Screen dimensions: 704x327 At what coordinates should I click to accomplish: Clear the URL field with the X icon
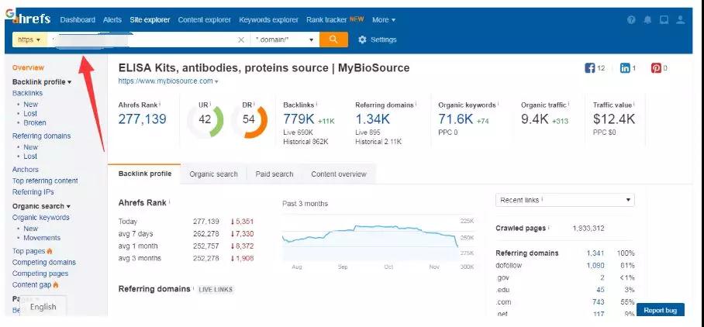point(241,40)
